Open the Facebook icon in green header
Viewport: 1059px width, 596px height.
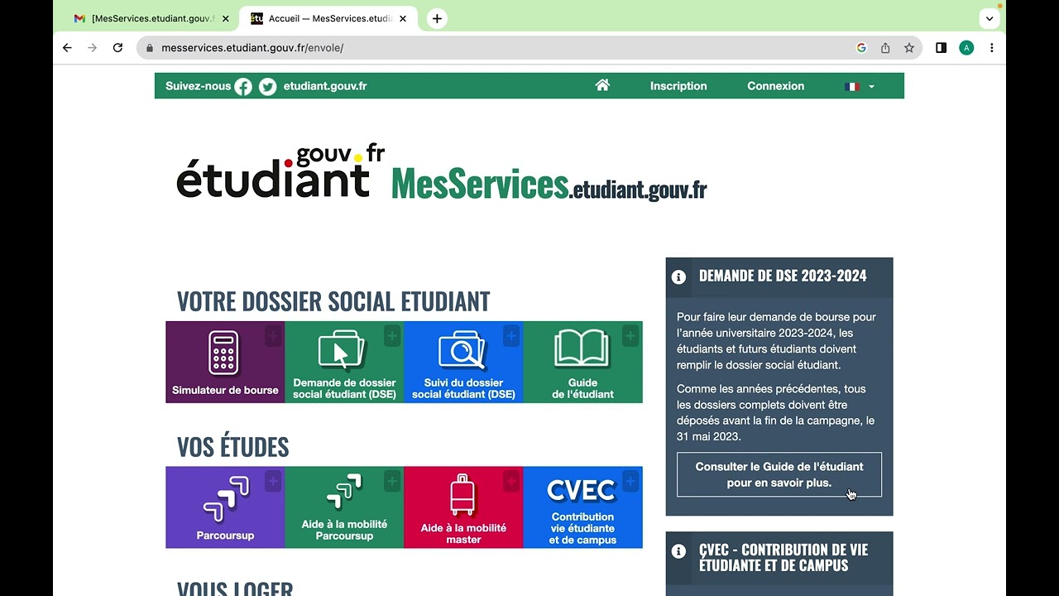[x=242, y=86]
